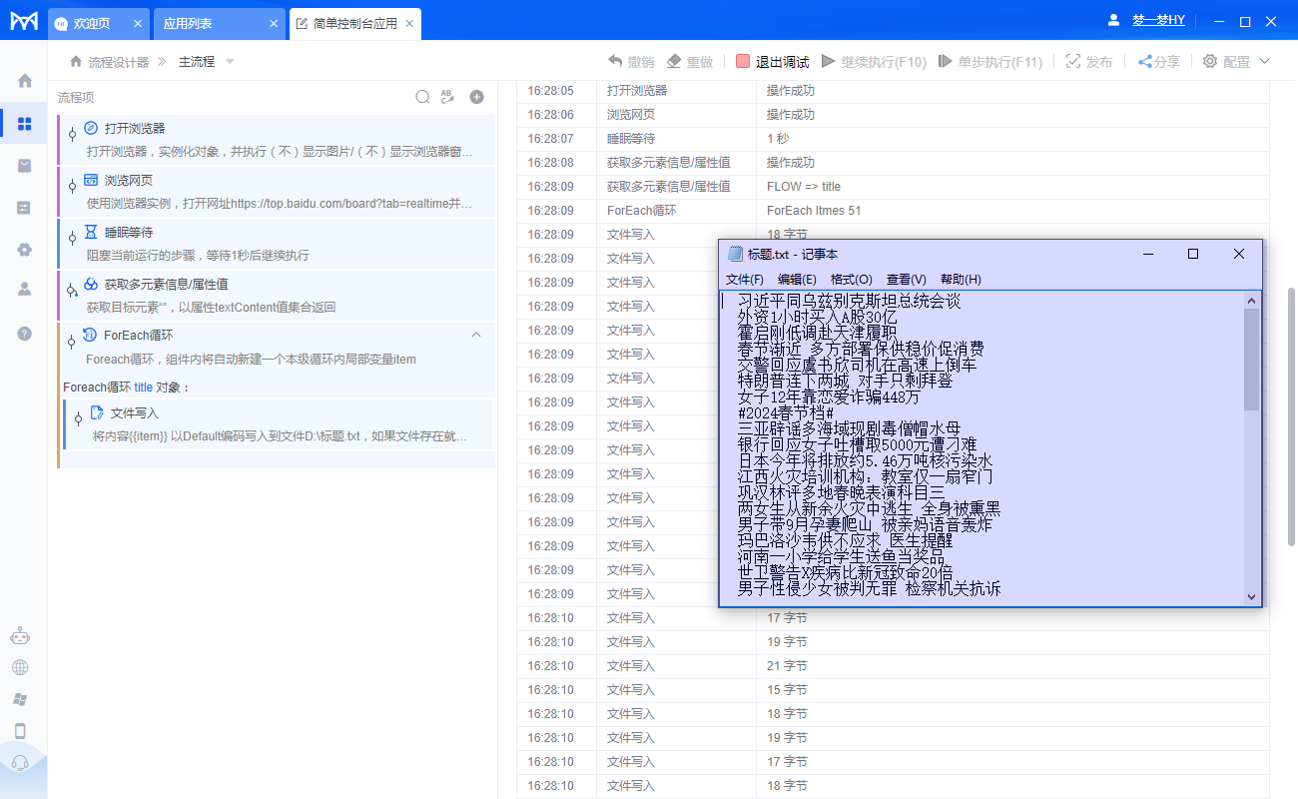The width and height of the screenshot is (1298, 799).
Task: Select the apps grid icon in sidebar
Action: tap(25, 124)
